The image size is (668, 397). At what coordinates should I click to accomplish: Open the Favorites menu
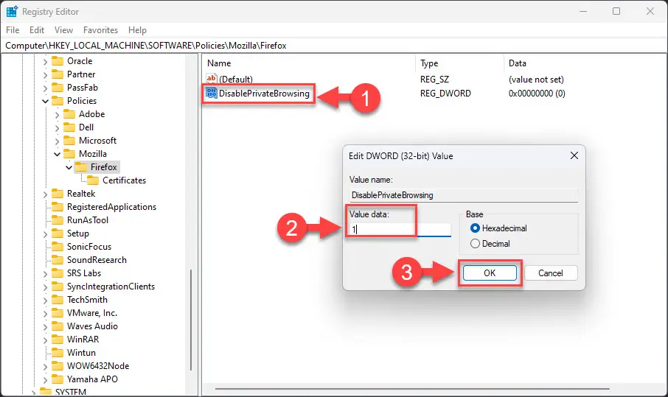click(x=100, y=29)
